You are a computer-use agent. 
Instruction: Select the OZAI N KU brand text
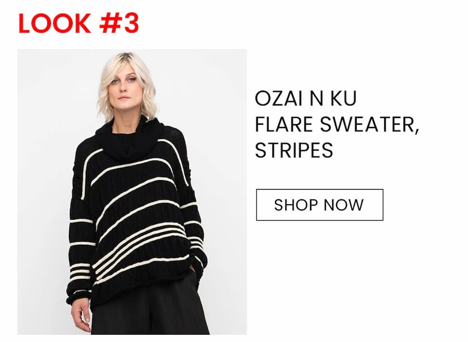click(306, 98)
